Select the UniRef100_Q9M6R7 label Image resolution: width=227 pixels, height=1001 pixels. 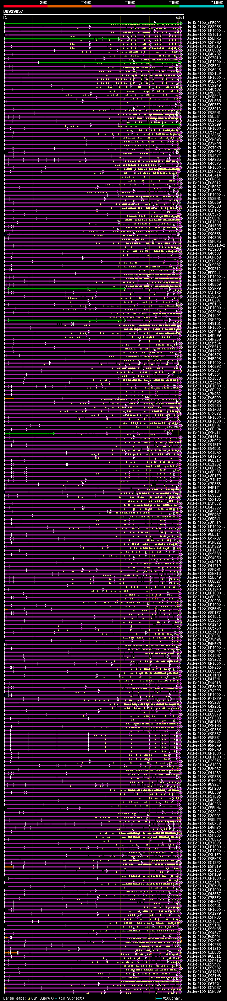pyautogui.click(x=204, y=230)
